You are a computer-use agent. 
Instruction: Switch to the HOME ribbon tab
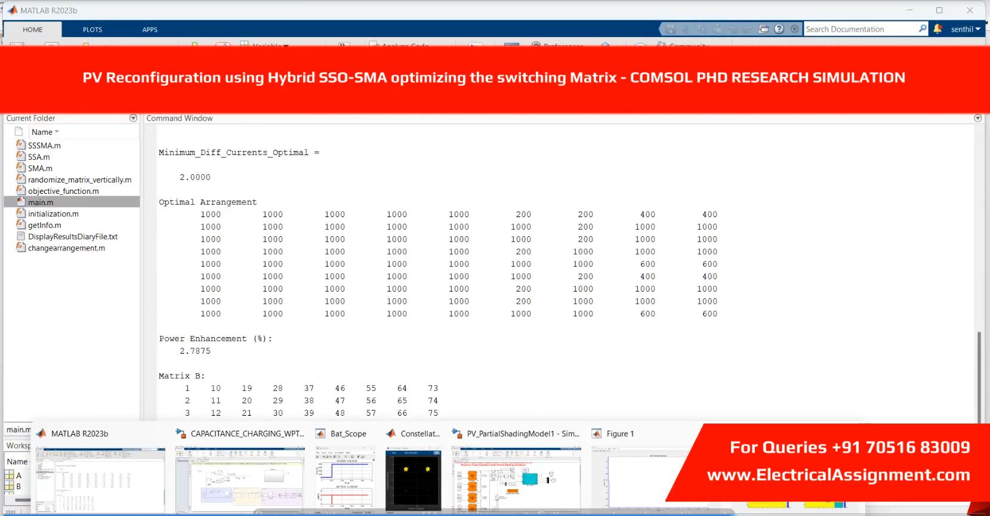click(x=33, y=30)
